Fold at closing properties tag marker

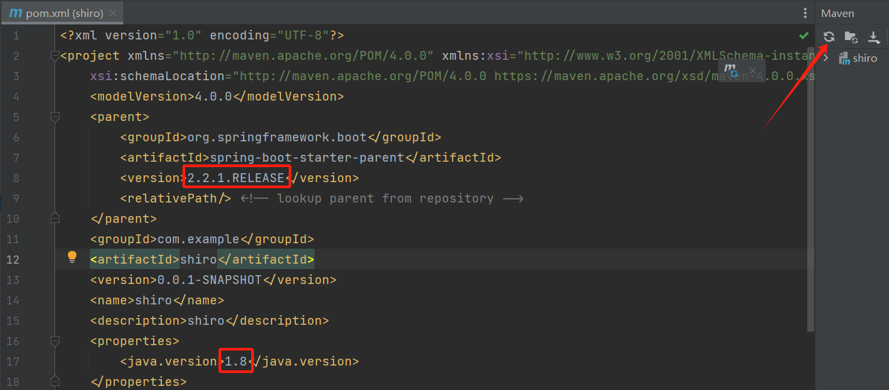point(54,382)
